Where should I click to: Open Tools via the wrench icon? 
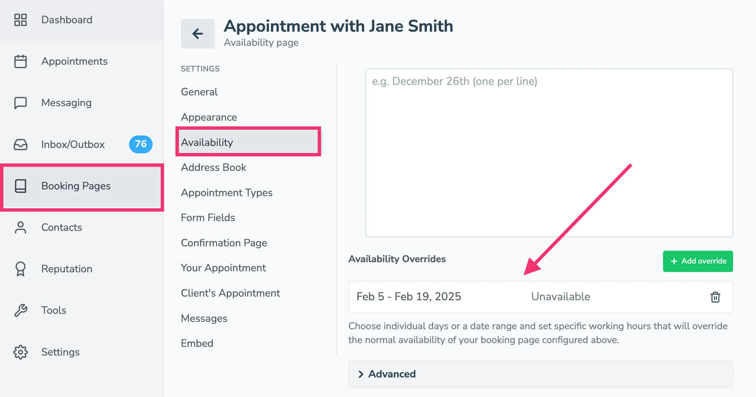coord(21,310)
